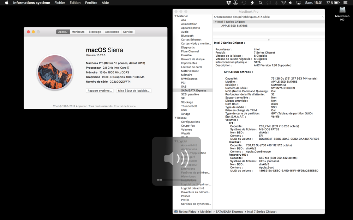Click the Bluetooth status icon

(x=276, y=3)
